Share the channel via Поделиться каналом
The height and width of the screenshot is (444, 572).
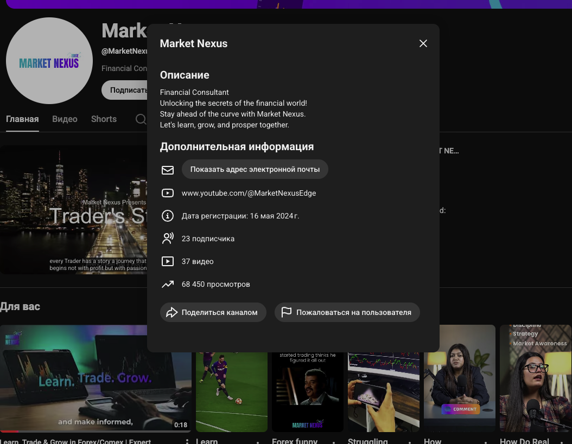[213, 312]
